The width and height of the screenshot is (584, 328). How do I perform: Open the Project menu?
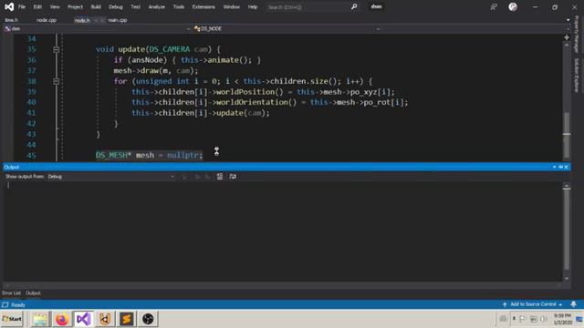tap(75, 6)
